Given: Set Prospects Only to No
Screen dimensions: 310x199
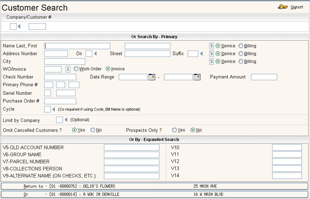Looking at the screenshot, I should pos(193,130).
